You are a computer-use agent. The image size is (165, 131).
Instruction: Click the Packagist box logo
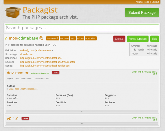pyautogui.click(x=13, y=13)
